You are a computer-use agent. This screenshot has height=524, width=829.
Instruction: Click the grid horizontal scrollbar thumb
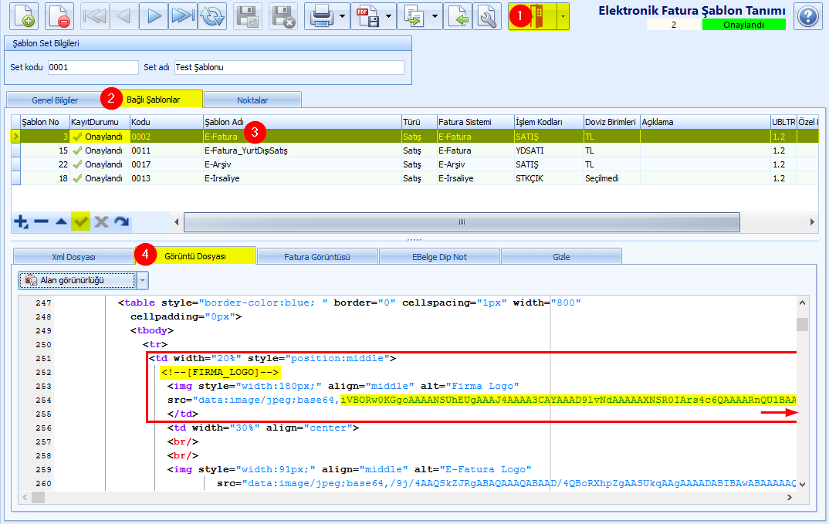point(462,222)
